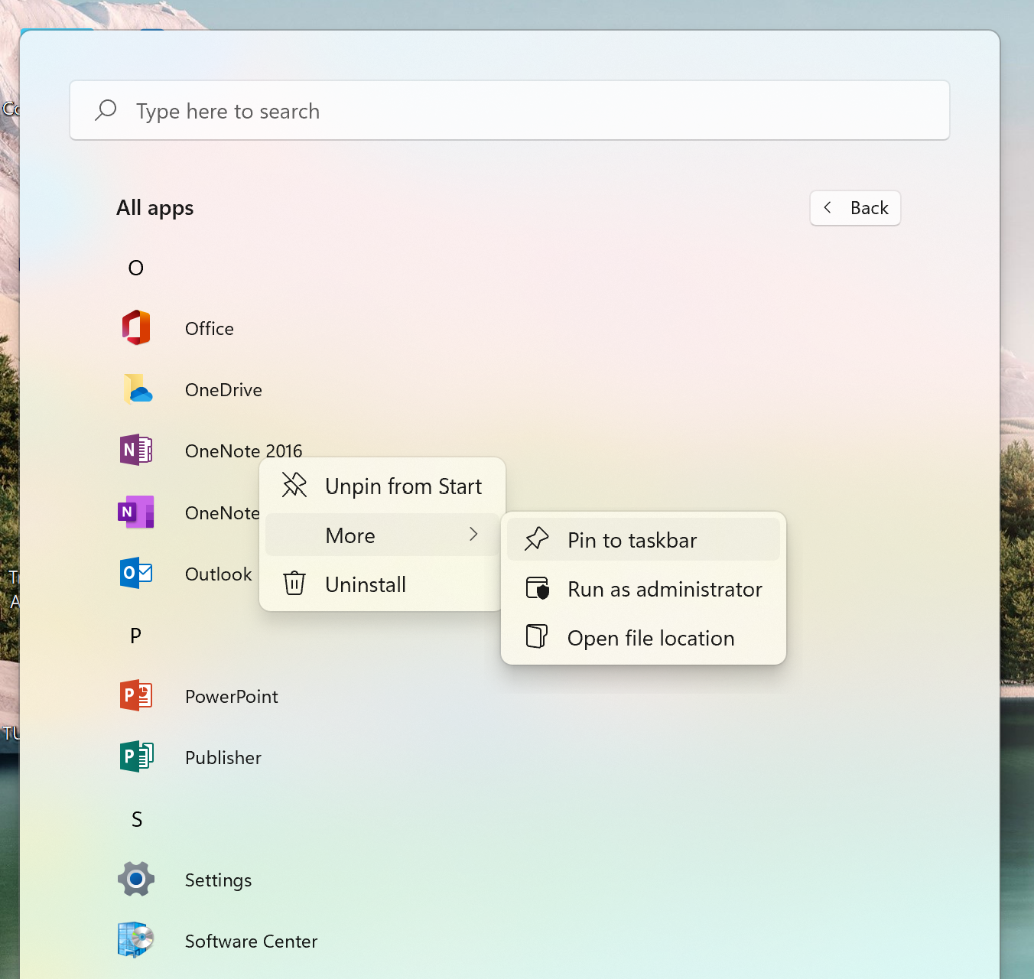This screenshot has width=1034, height=979.
Task: Click the OneNote 2016 icon
Action: click(136, 450)
